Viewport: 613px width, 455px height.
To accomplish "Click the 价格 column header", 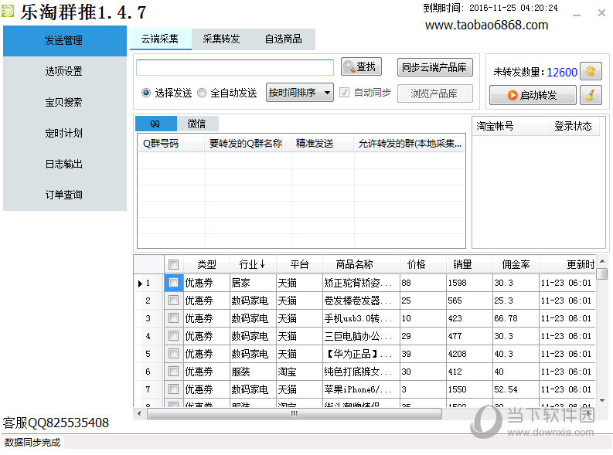I will coord(424,264).
